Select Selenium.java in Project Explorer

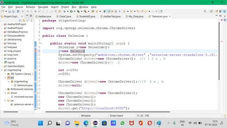pos(25,85)
